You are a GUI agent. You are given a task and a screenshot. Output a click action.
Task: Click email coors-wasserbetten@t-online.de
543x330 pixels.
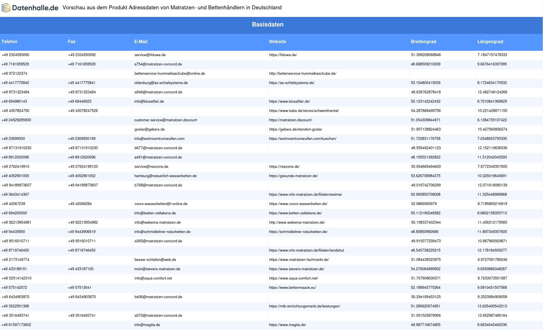[161, 204]
